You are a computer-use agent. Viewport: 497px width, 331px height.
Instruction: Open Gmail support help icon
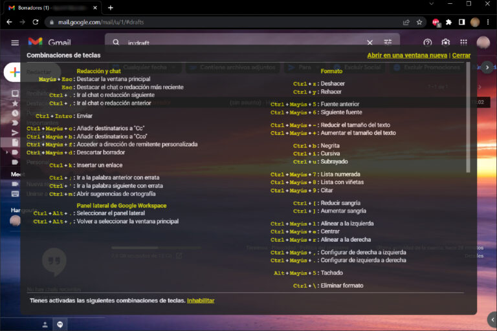pos(427,43)
